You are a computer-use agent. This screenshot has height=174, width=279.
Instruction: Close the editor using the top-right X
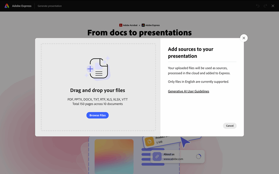tap(273, 6)
